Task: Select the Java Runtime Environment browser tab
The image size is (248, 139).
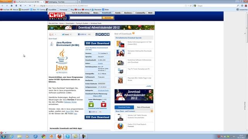Action: (x=28, y=2)
